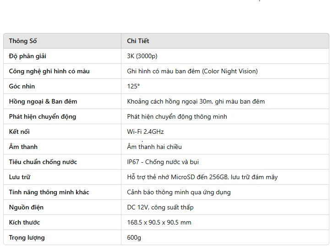Select the 'Góc nhìn' row label

coord(22,86)
